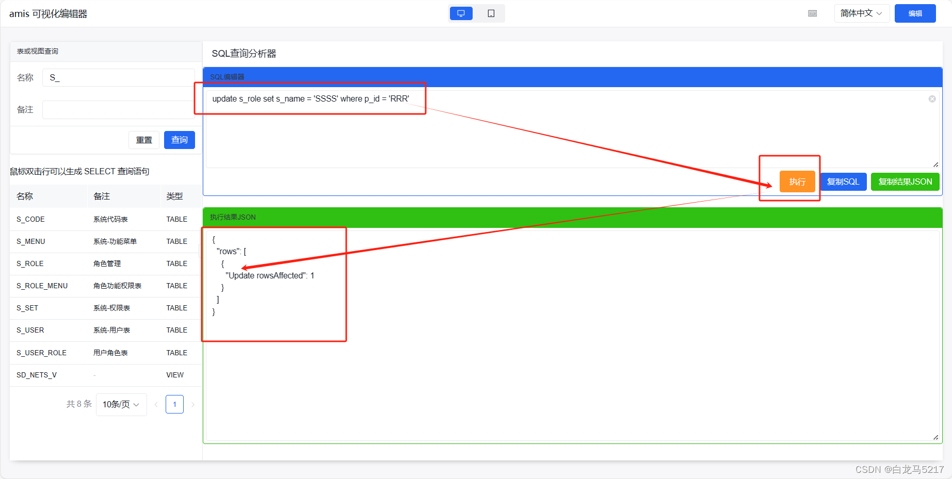952x479 pixels.
Task: Click the SQL编辑器 panel header
Action: pyautogui.click(x=573, y=77)
